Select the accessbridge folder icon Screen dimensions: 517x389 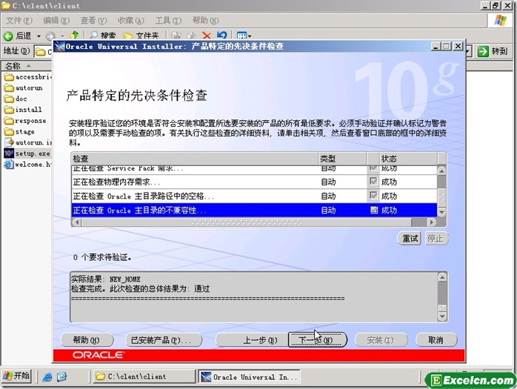(x=9, y=77)
